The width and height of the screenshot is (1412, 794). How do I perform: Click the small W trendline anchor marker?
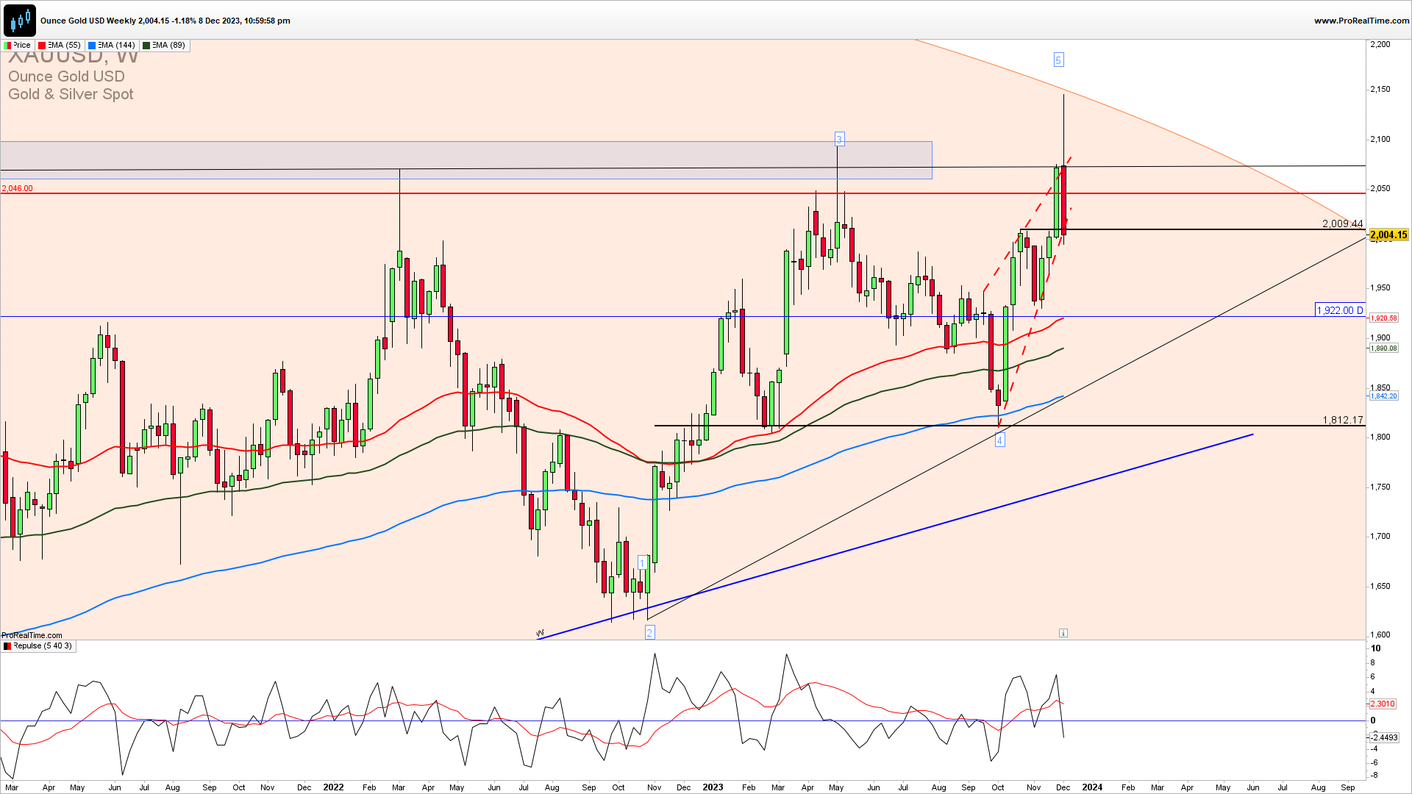540,633
